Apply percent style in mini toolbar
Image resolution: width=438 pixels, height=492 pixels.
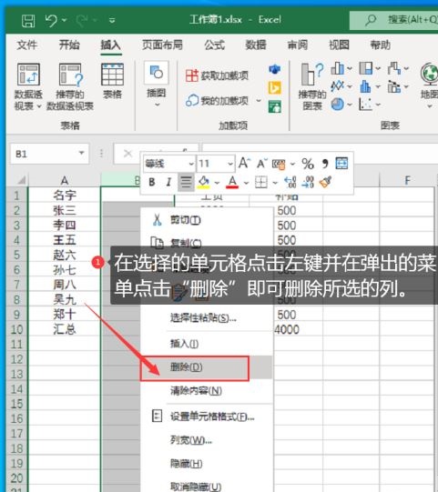click(308, 164)
